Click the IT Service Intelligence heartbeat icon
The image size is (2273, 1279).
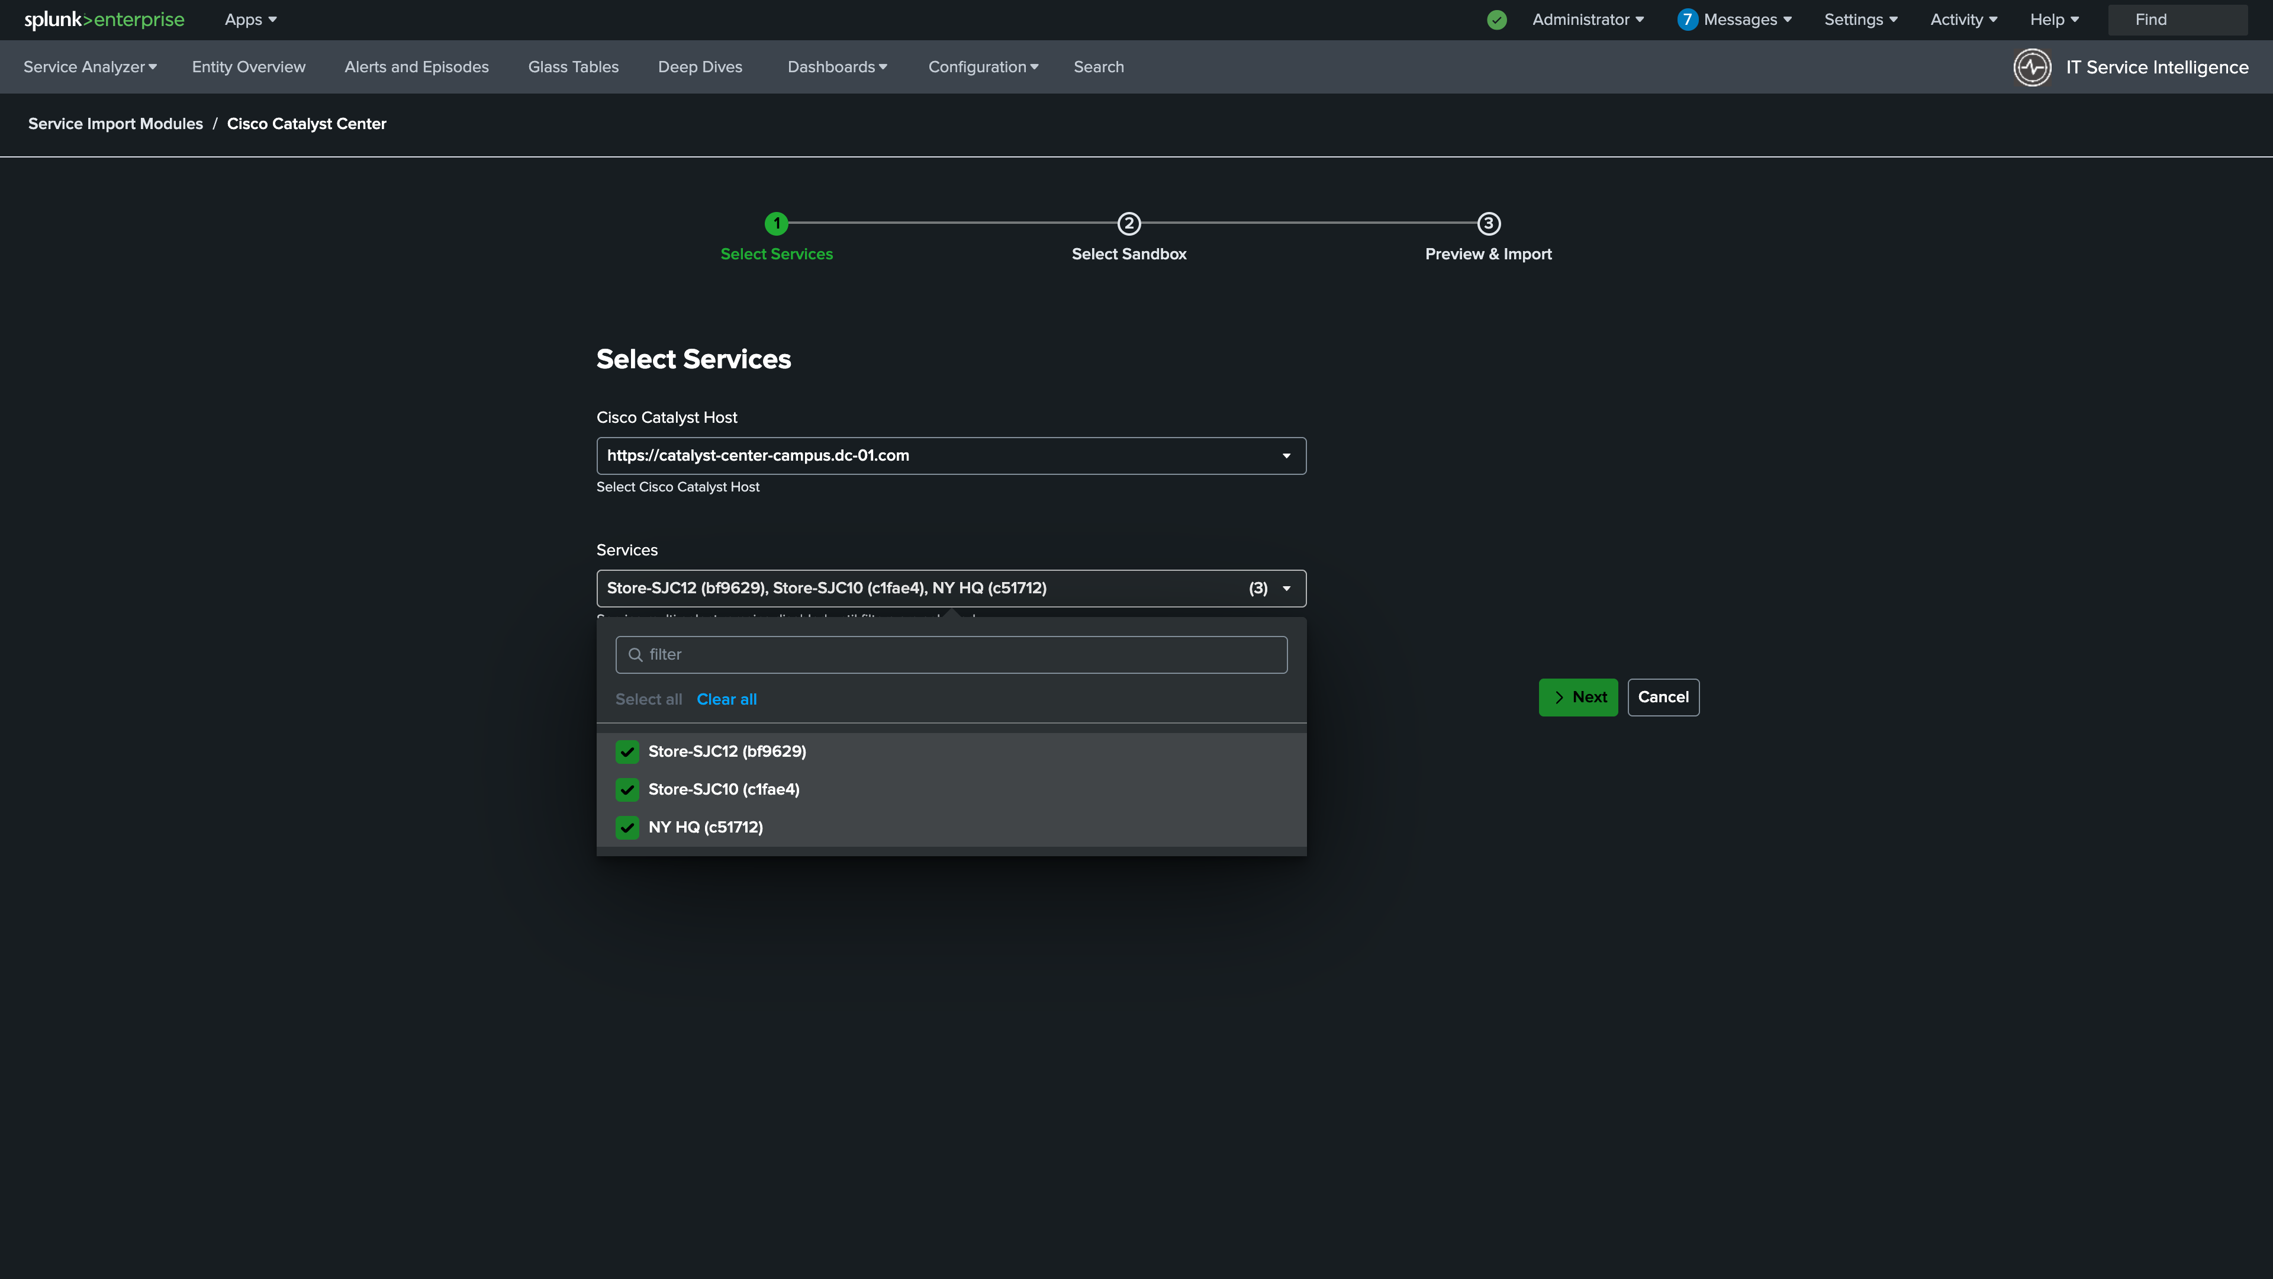2032,67
